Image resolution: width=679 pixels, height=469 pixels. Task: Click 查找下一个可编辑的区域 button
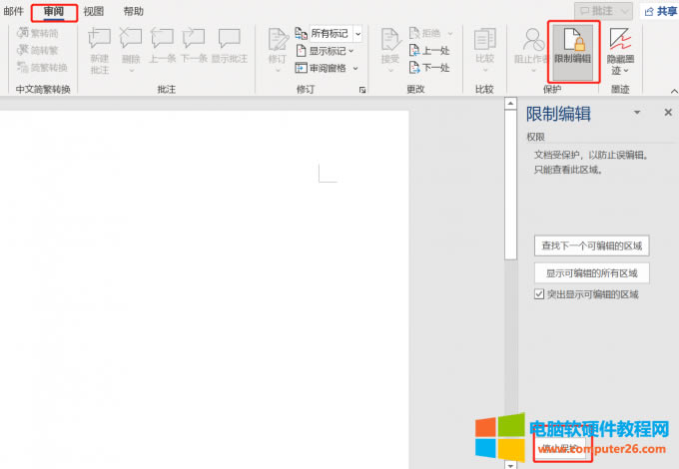[592, 245]
